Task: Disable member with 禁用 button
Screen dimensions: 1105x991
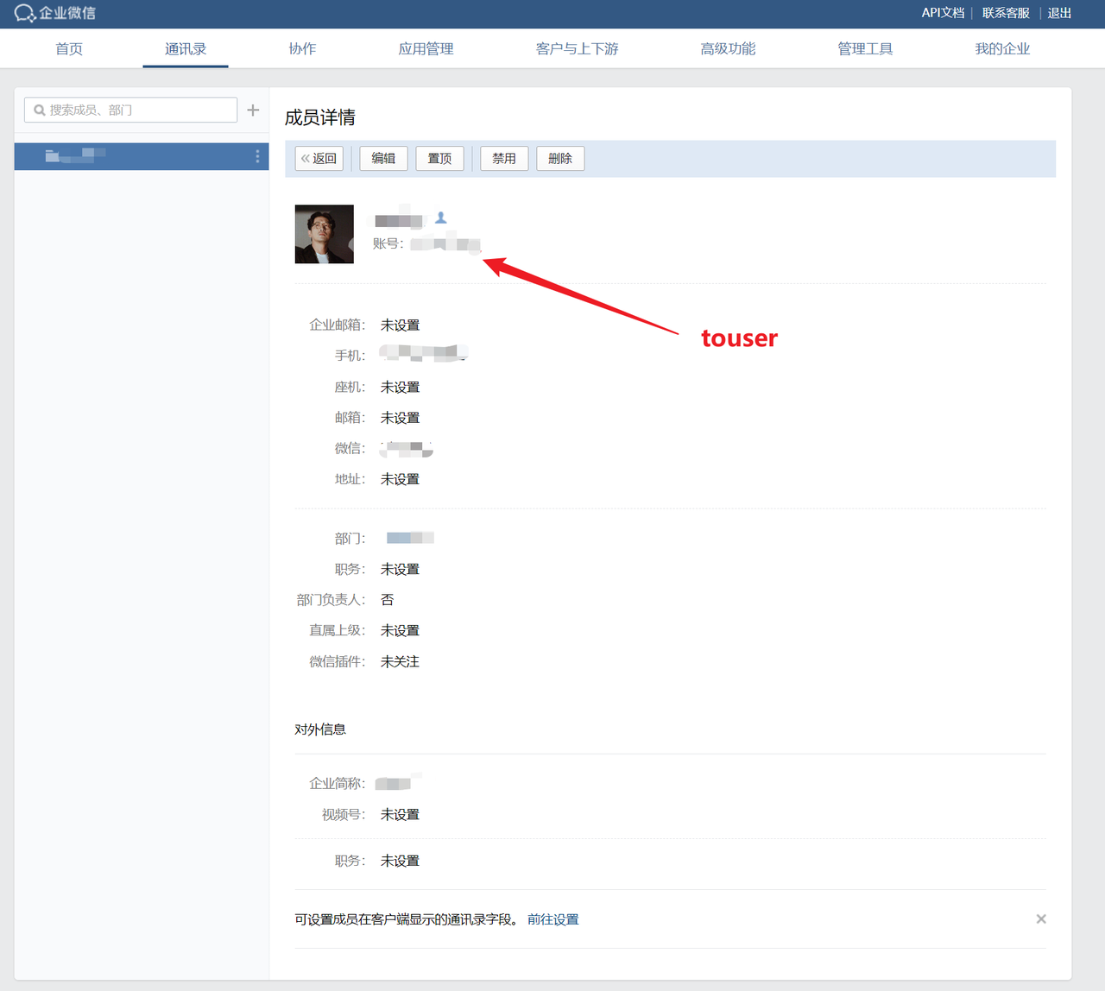Action: click(504, 158)
